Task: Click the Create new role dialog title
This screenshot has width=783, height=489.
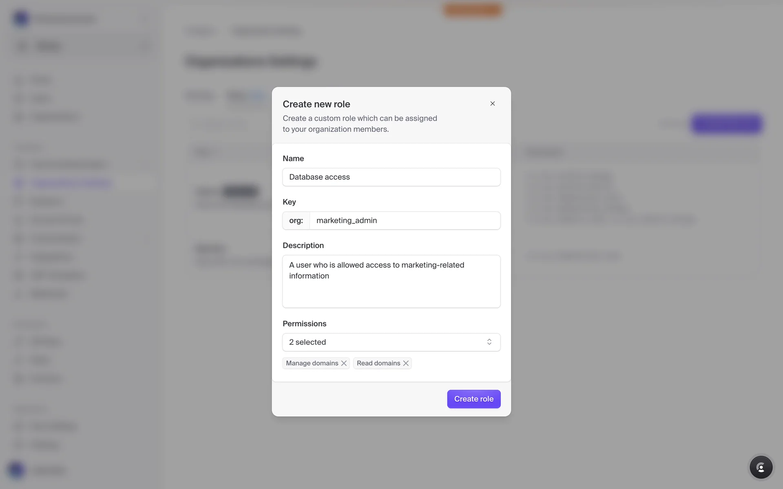Action: click(316, 104)
